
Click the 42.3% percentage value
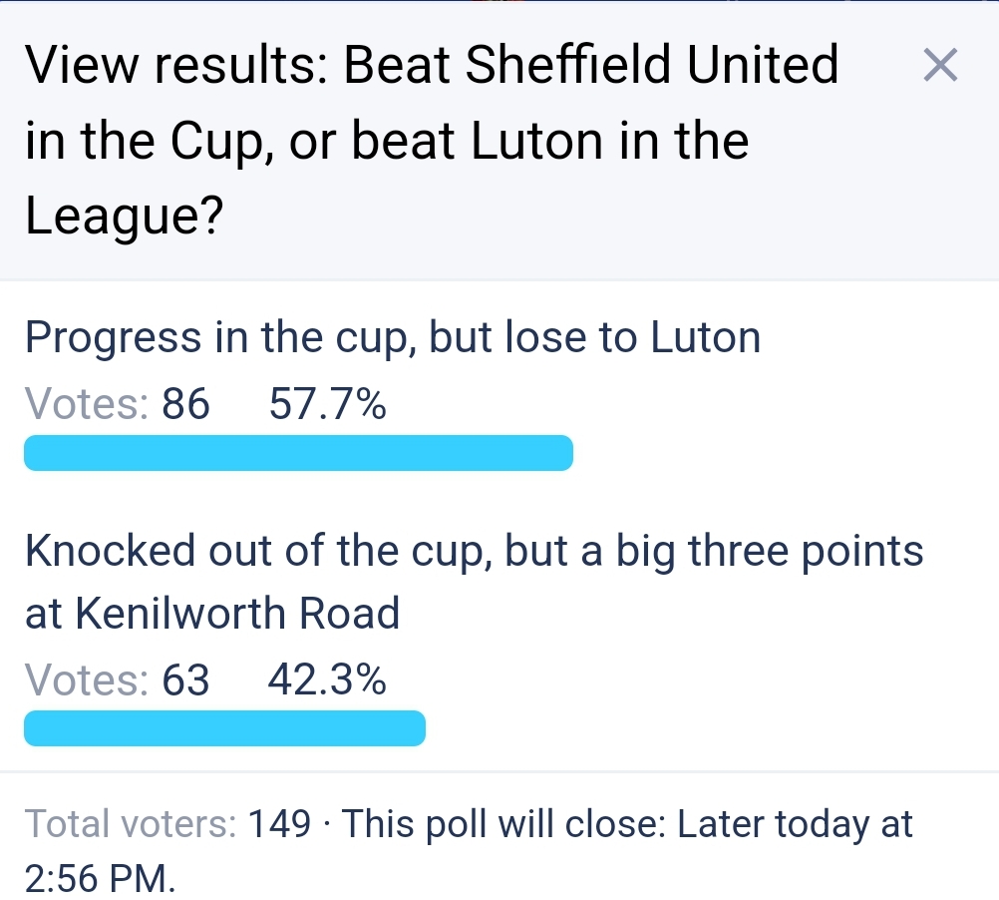[x=327, y=679]
